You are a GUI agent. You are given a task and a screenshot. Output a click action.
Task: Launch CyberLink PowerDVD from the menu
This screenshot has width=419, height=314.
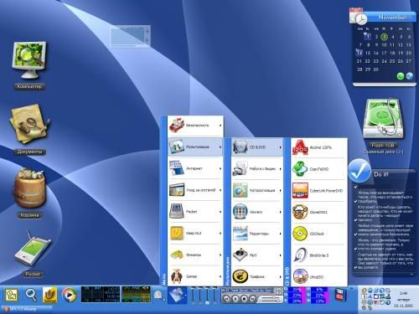point(319,191)
